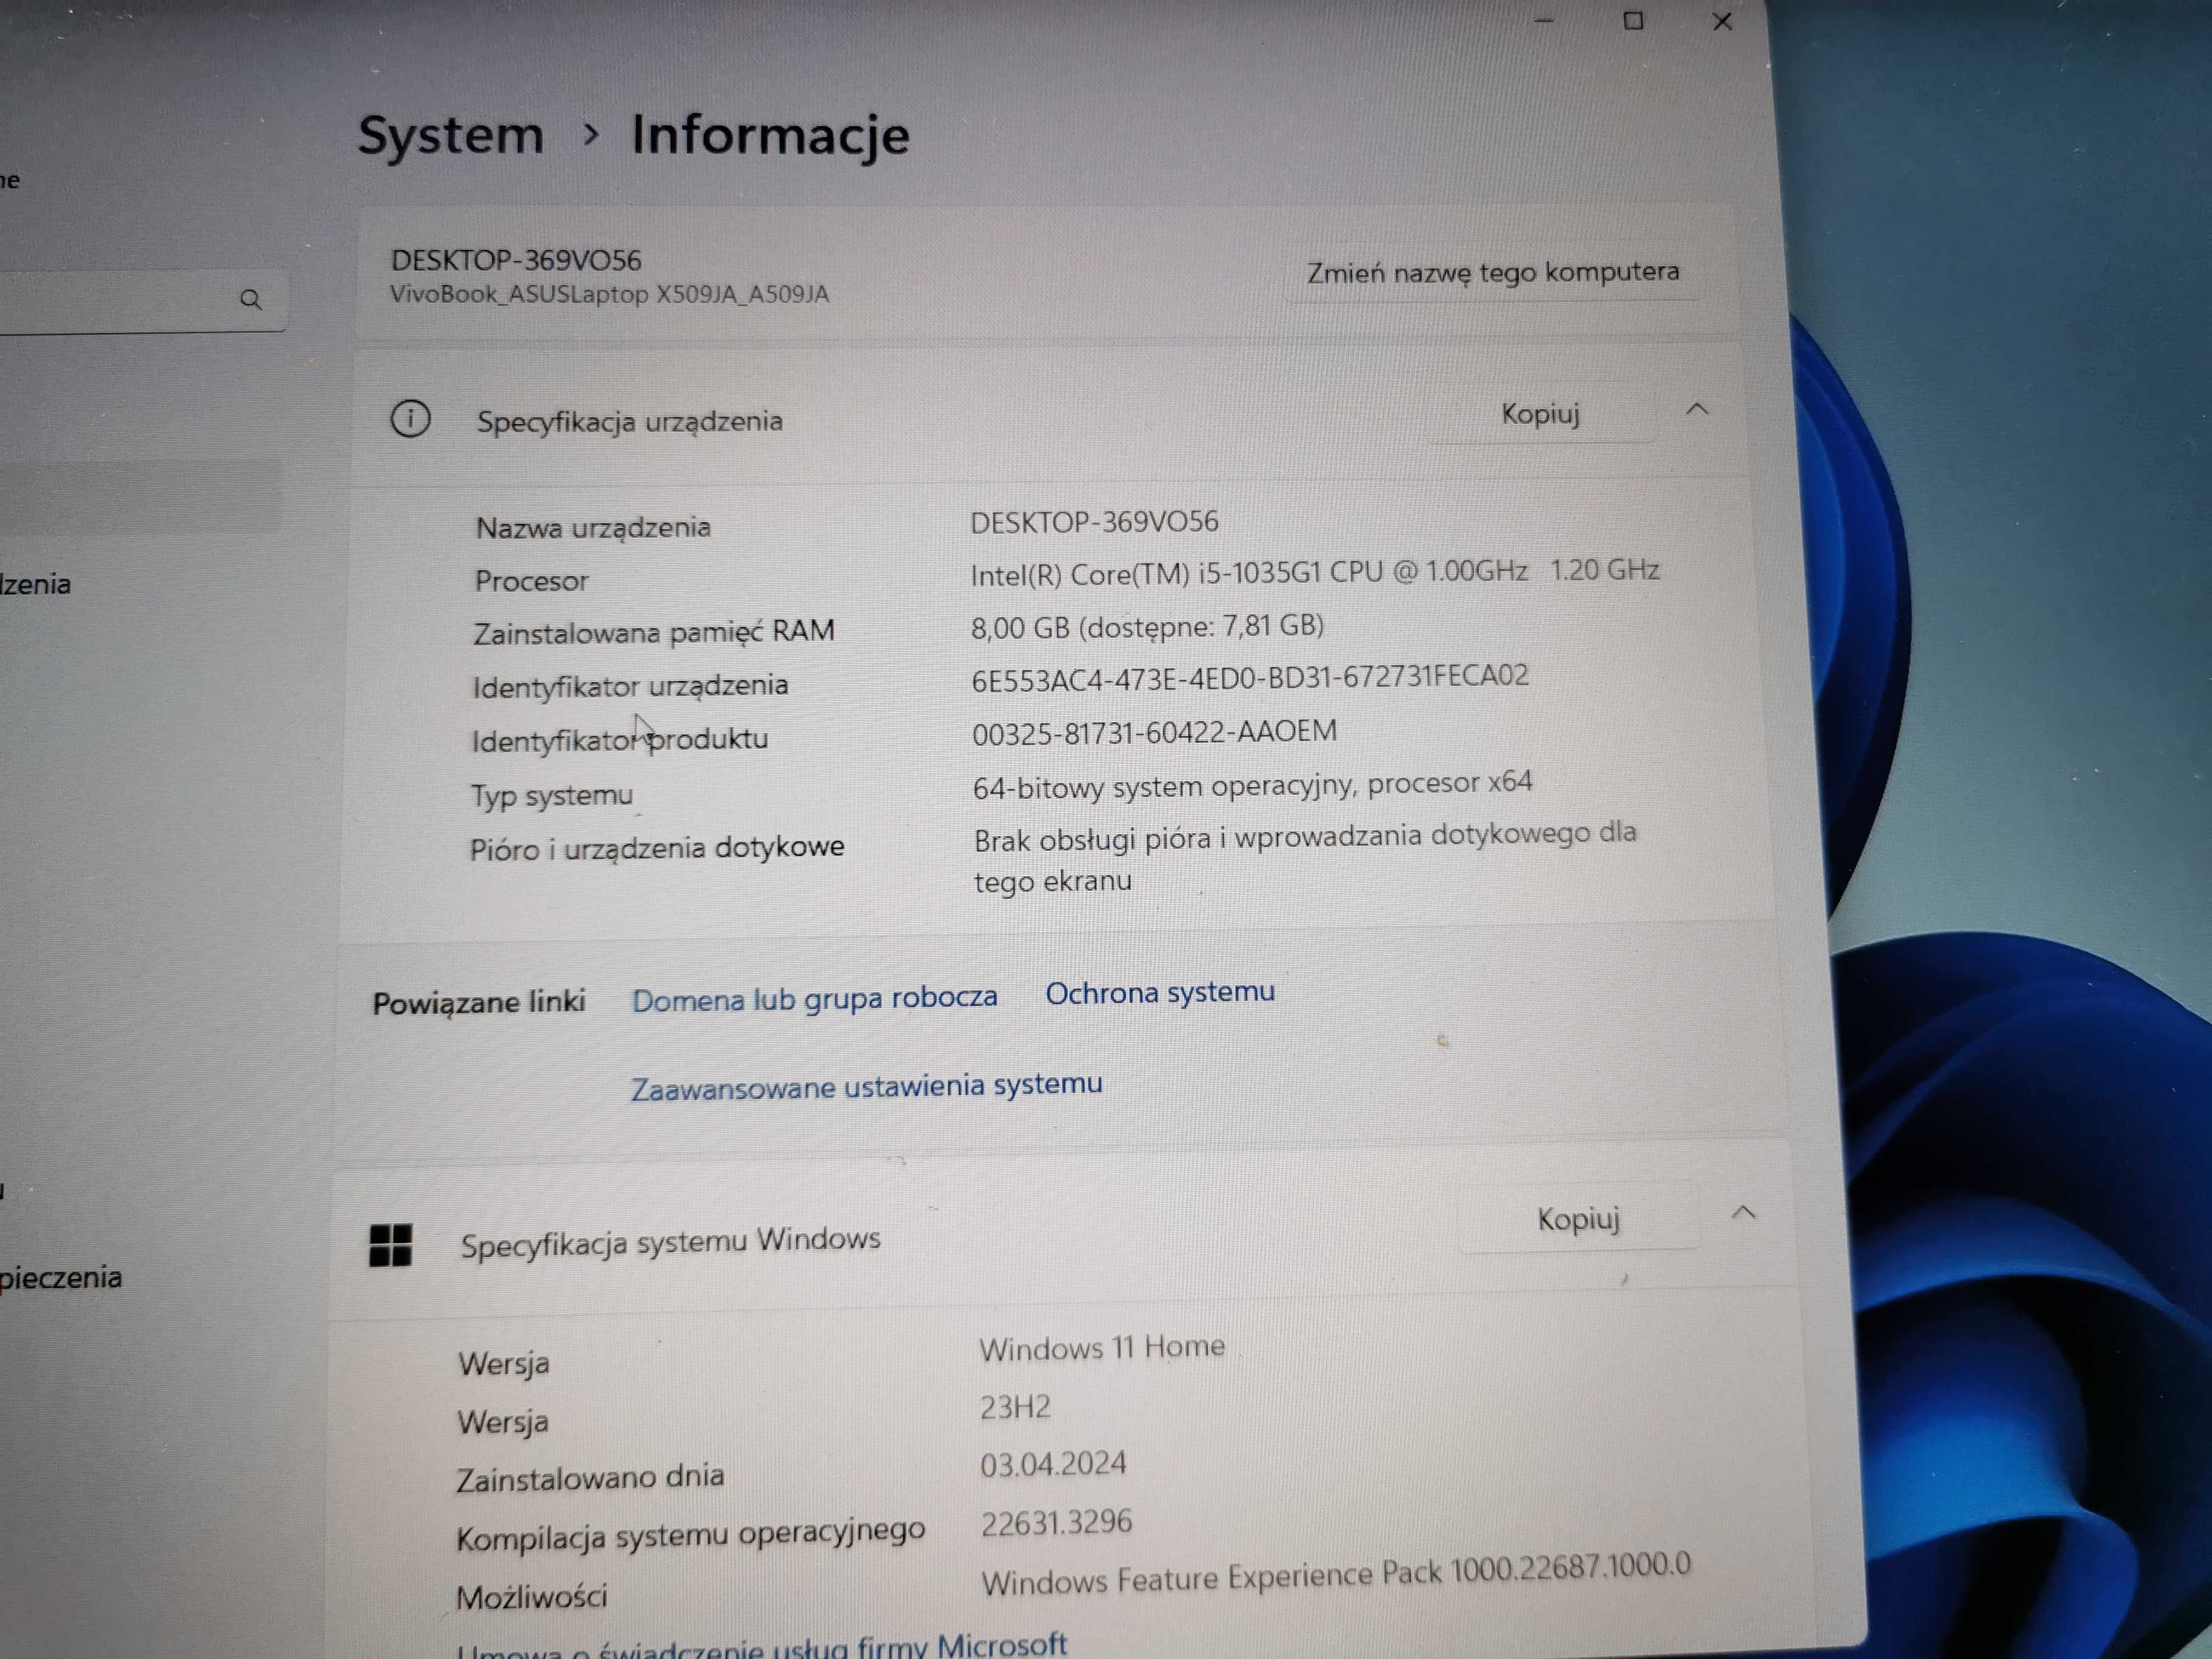Open Zaawansowane ustawienia systemu link
2212x1659 pixels.
(x=866, y=1086)
